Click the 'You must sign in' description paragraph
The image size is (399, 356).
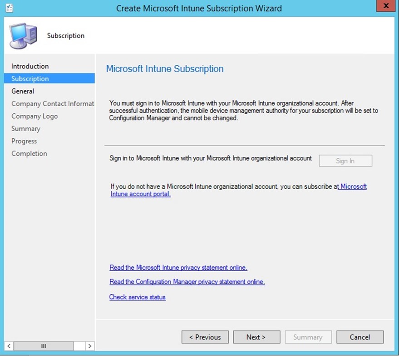tap(243, 111)
